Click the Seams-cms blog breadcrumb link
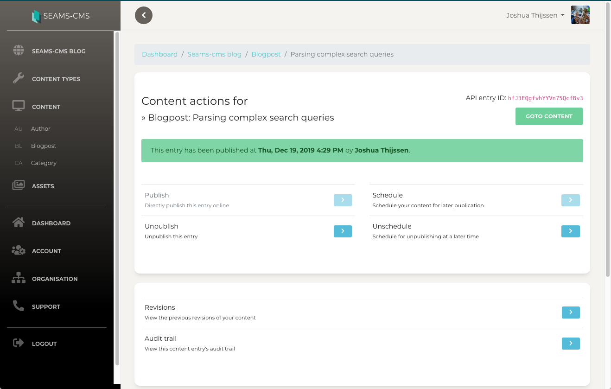Image resolution: width=611 pixels, height=389 pixels. coord(214,54)
